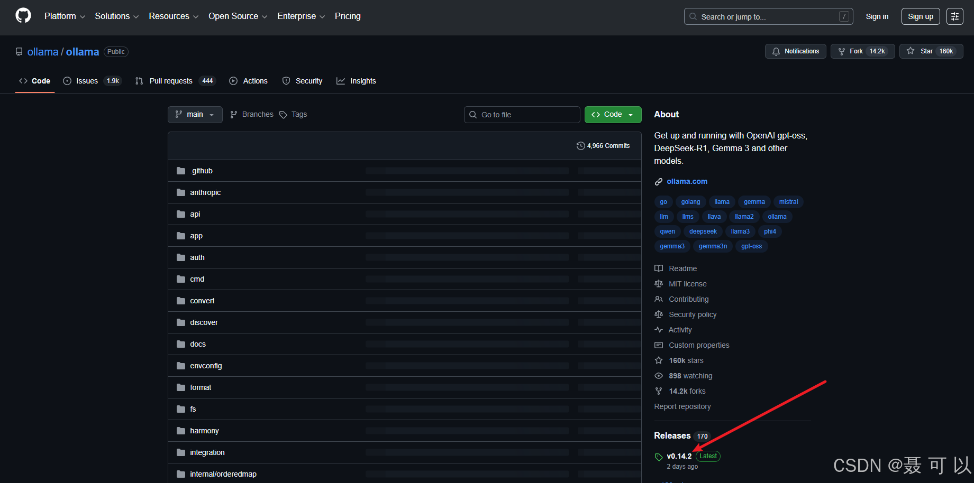Screen dimensions: 974x483
Task: Click the deepseek topic tag
Action: pyautogui.click(x=703, y=231)
